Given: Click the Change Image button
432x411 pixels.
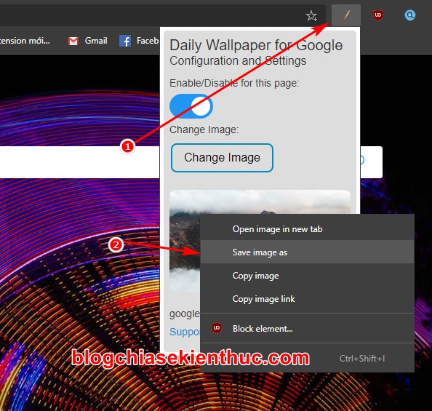Looking at the screenshot, I should (x=222, y=158).
